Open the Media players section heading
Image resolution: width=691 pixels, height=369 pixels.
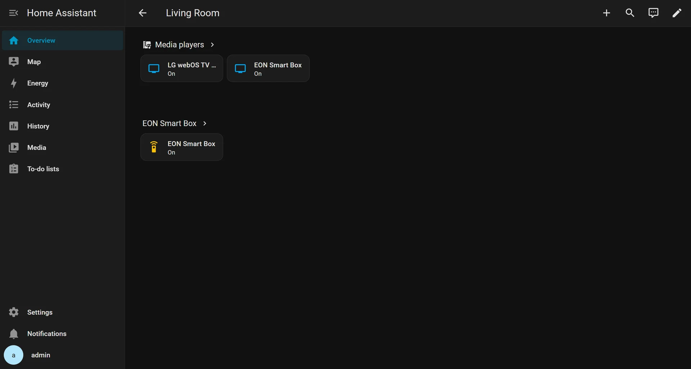tap(180, 45)
